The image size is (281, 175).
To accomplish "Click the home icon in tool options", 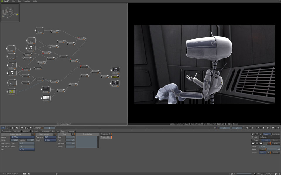I will (261, 134).
